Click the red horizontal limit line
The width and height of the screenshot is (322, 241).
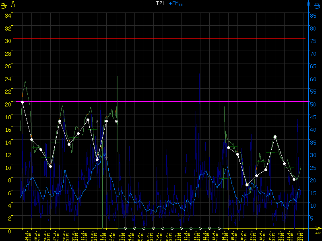161,38
